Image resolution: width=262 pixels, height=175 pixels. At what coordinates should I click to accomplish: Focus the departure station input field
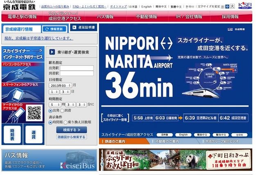pos(77,68)
